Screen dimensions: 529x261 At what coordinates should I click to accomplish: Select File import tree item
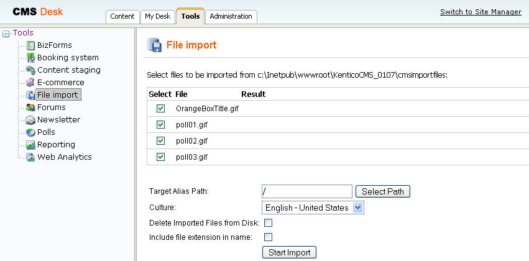tap(58, 95)
